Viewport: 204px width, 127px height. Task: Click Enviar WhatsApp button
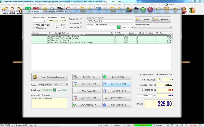pos(116,77)
